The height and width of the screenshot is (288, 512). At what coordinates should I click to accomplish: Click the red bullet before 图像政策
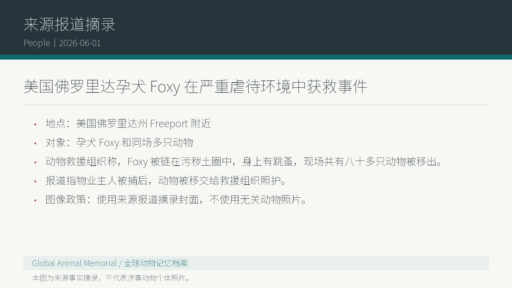tap(35, 200)
